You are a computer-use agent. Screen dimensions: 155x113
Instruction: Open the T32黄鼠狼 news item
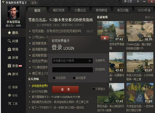click(x=40, y=67)
